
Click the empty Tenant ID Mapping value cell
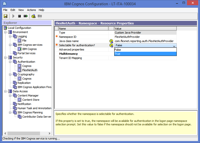coord(145,58)
